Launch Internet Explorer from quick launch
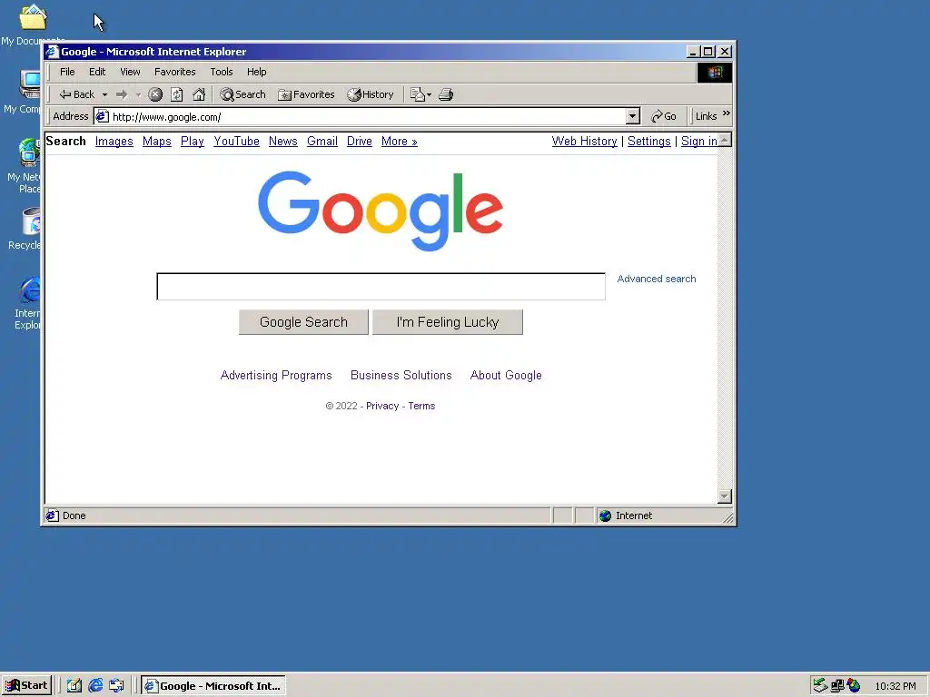 95,686
